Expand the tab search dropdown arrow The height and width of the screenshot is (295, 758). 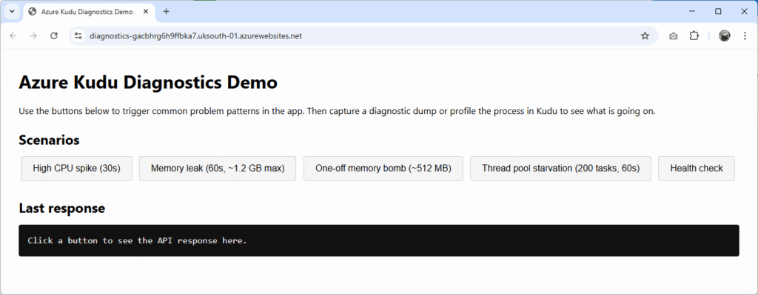(12, 12)
